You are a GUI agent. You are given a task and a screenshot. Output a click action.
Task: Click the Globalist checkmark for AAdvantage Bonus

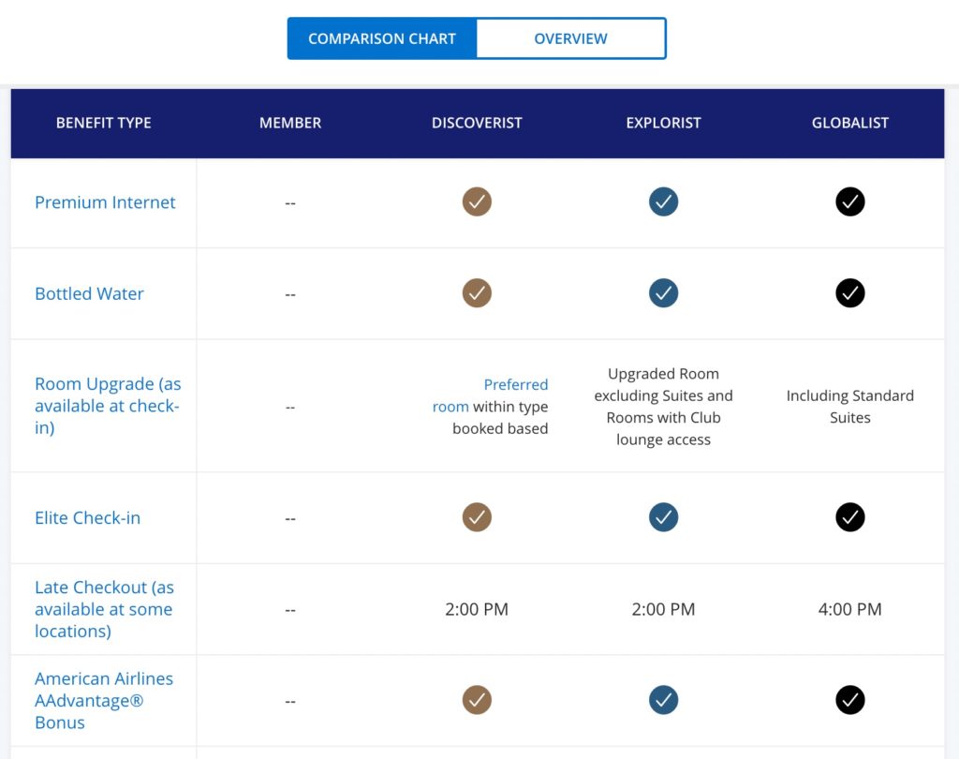click(849, 699)
